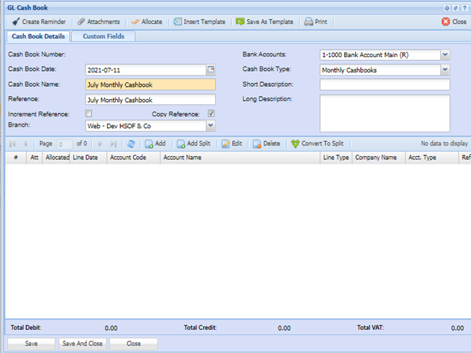Image resolution: width=471 pixels, height=353 pixels.
Task: Expand the Branch dropdown list
Action: point(211,126)
